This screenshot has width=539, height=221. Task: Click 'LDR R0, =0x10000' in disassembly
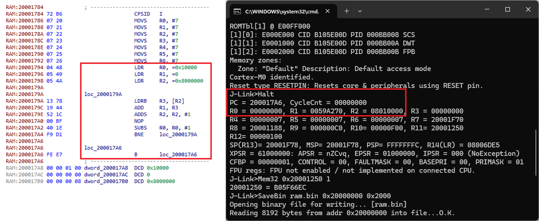tap(165, 68)
